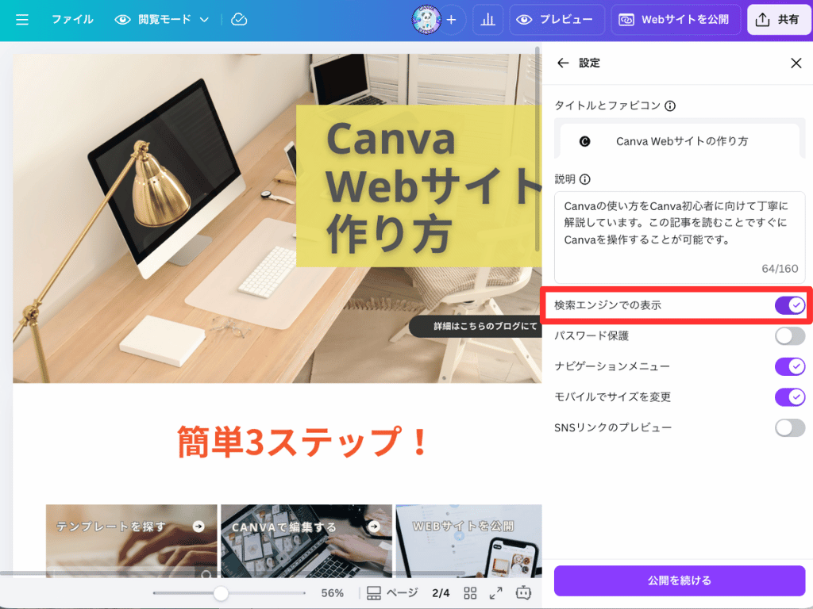Toggle 検索エンジンでの表示 switch

[x=790, y=305]
